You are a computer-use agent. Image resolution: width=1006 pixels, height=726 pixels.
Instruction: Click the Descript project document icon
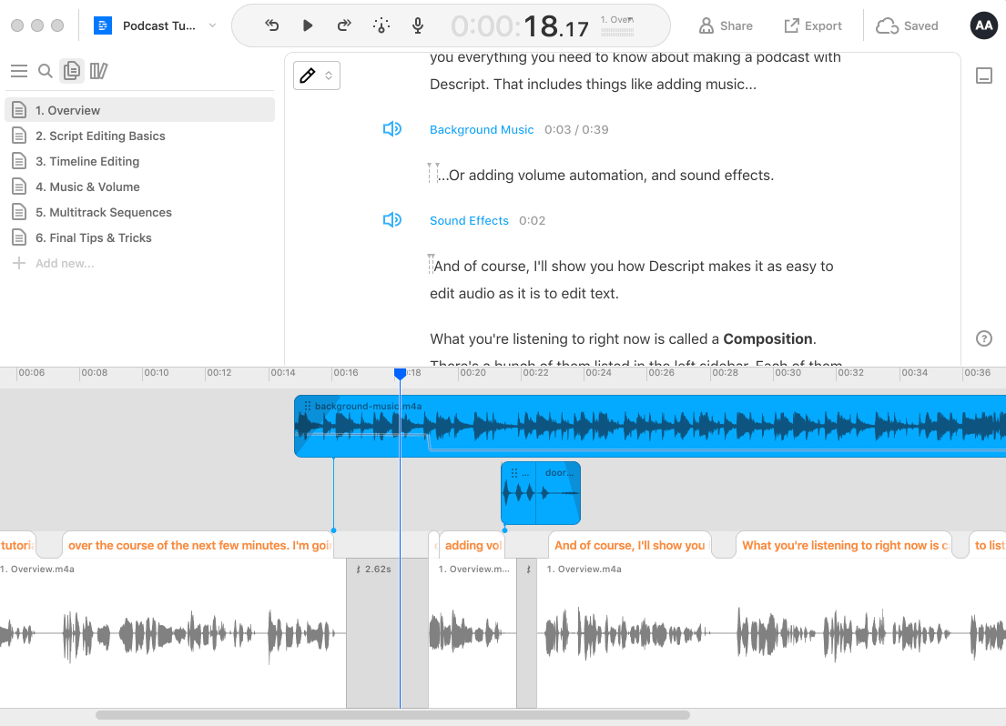103,25
